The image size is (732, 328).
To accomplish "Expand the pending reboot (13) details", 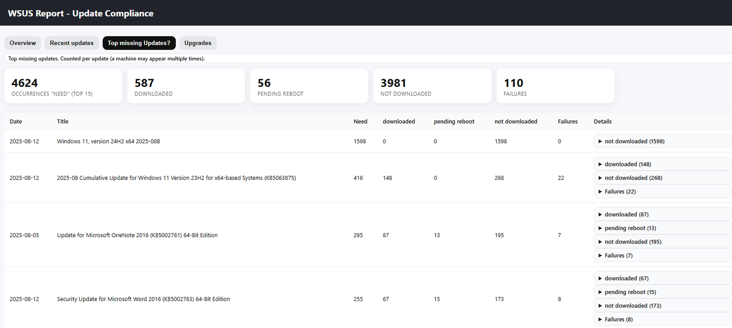I will click(x=630, y=228).
